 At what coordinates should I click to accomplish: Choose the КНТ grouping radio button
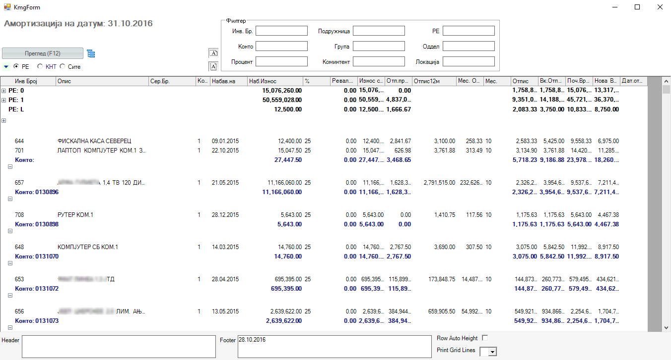coord(40,66)
